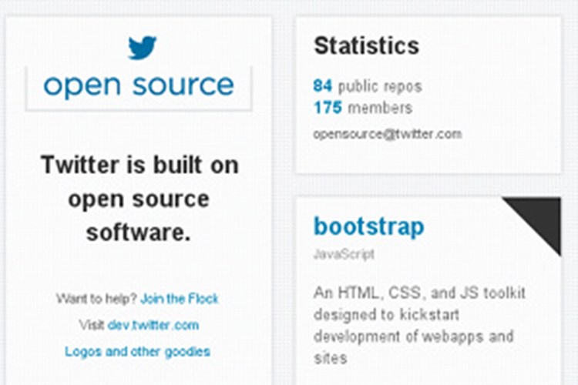Click the blue Twitter bird logo
The image size is (578, 385).
coord(143,47)
